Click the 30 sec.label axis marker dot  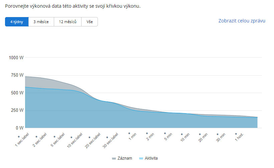(x=107, y=137)
